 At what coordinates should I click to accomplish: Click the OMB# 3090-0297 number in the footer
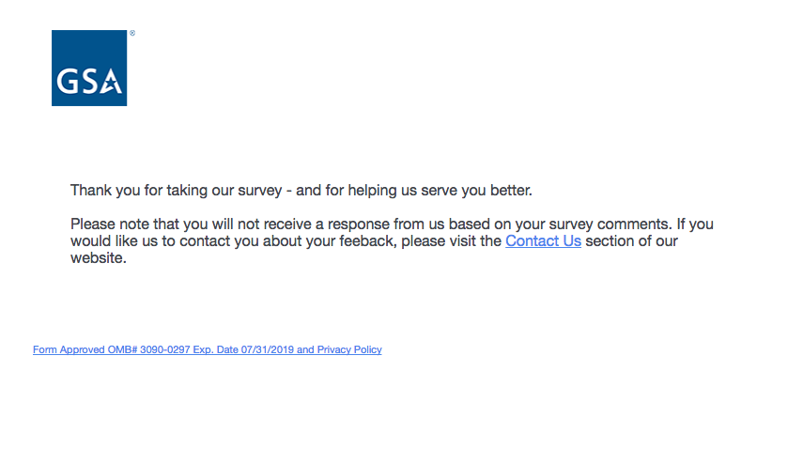click(x=143, y=350)
